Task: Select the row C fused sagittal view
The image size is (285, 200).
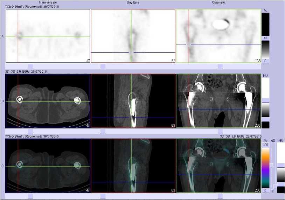Action: [133, 166]
